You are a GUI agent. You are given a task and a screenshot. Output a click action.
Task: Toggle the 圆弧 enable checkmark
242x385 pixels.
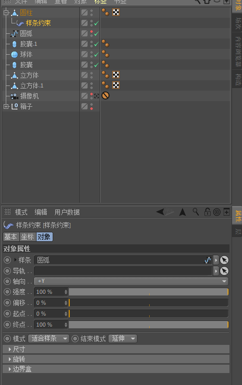[x=96, y=34]
